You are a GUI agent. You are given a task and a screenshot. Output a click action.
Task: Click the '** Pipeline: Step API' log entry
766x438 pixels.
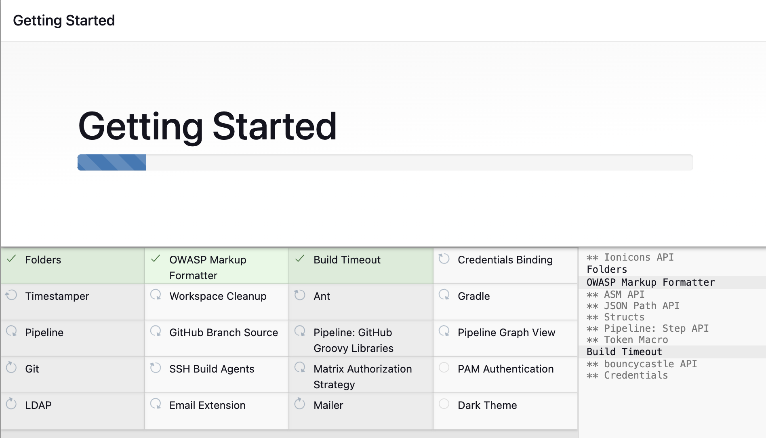tap(648, 328)
